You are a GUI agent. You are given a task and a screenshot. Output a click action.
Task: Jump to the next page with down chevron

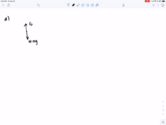click(x=163, y=114)
